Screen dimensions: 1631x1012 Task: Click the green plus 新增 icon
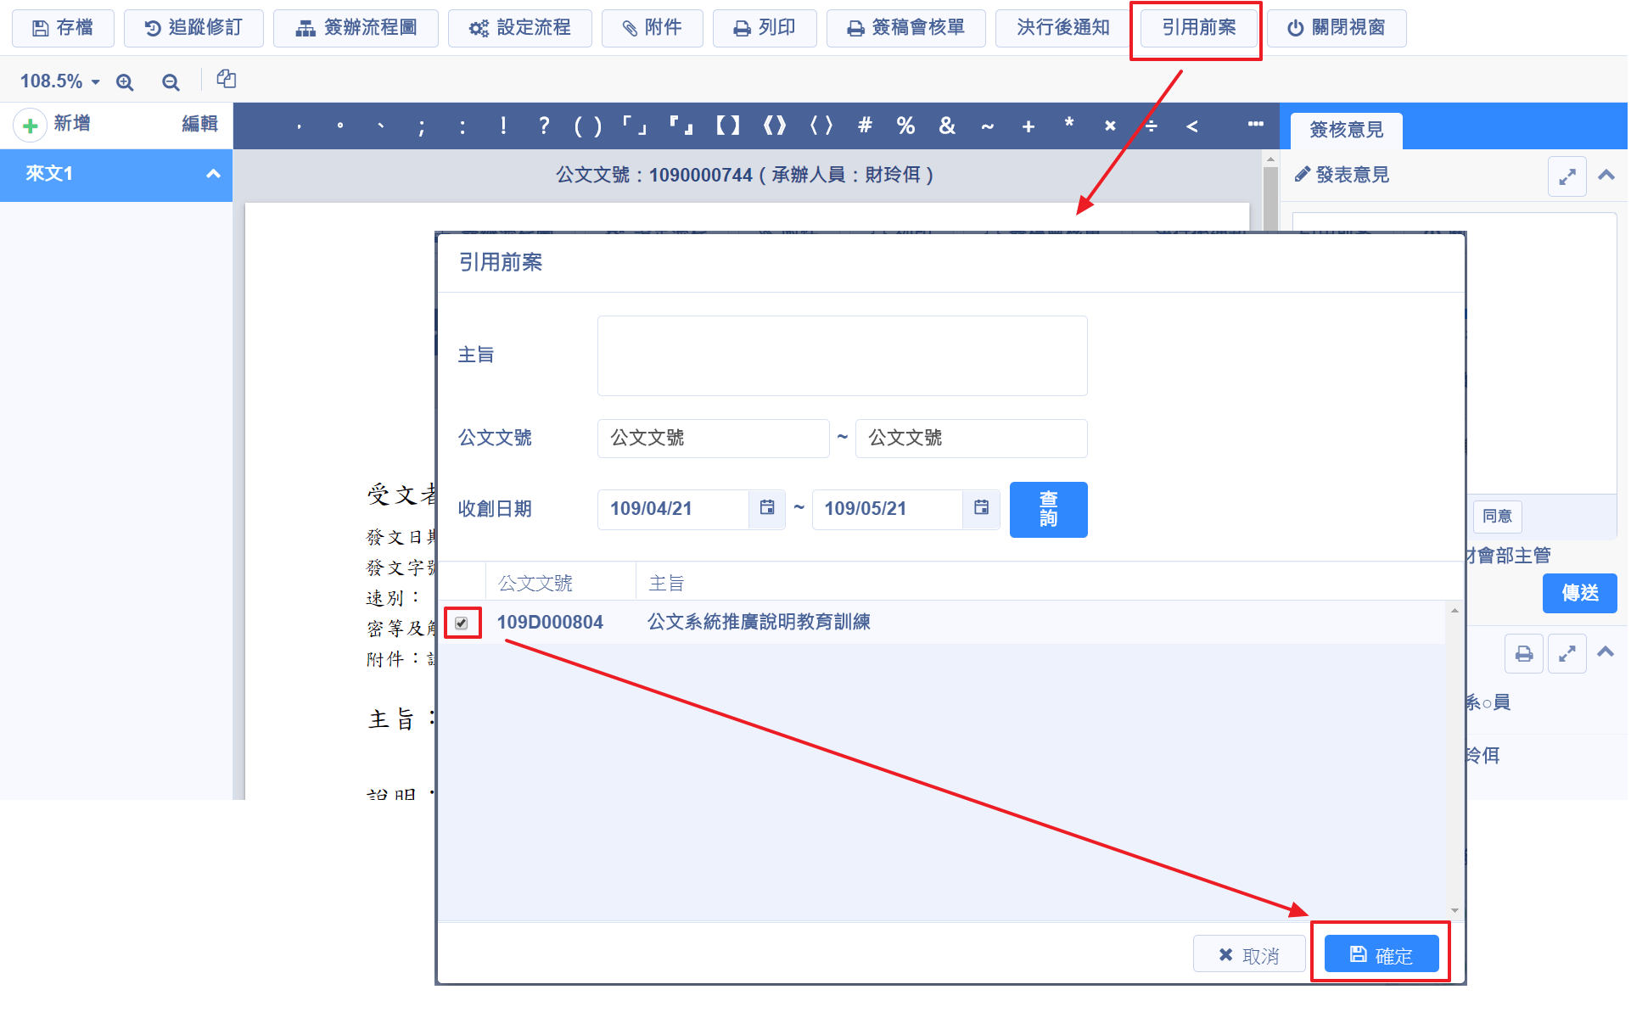click(31, 126)
